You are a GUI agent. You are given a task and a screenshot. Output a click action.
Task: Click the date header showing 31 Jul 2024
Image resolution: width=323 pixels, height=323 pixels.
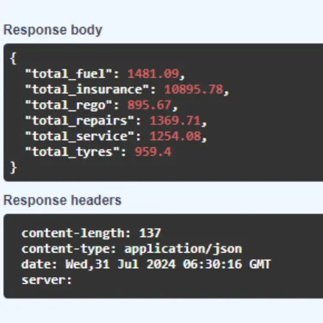[x=146, y=264]
